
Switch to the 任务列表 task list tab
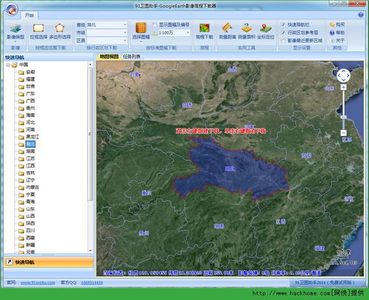[x=131, y=56]
